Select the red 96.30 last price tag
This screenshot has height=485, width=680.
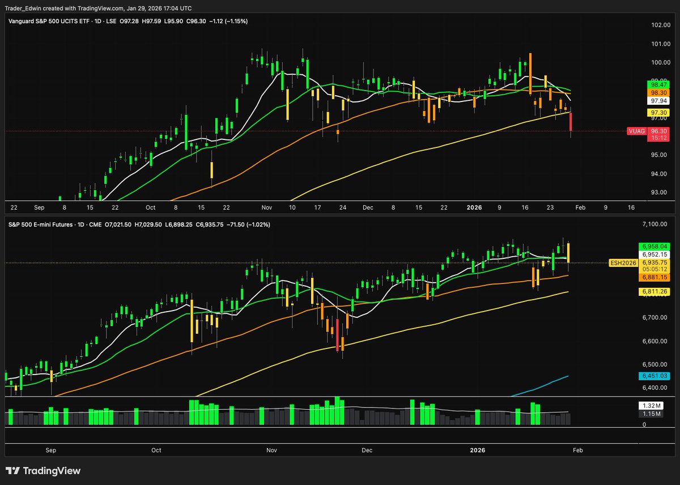[x=657, y=131]
